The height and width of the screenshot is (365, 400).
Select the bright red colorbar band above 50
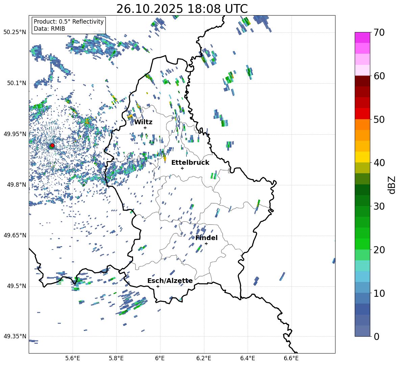(362, 113)
